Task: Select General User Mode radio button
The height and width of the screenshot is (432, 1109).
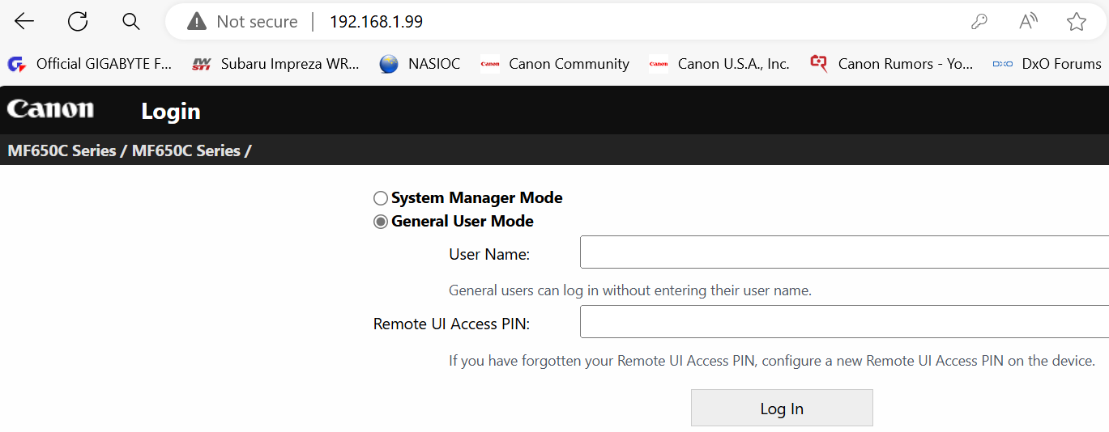Action: [381, 222]
